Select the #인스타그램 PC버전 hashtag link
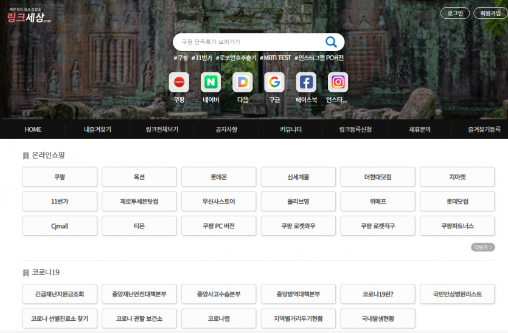The width and height of the screenshot is (508, 333). coord(319,58)
